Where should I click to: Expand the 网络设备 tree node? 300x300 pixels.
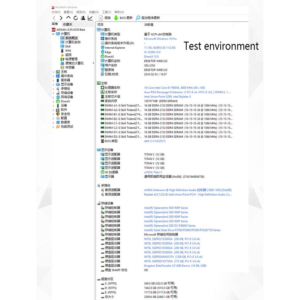tap(53, 97)
